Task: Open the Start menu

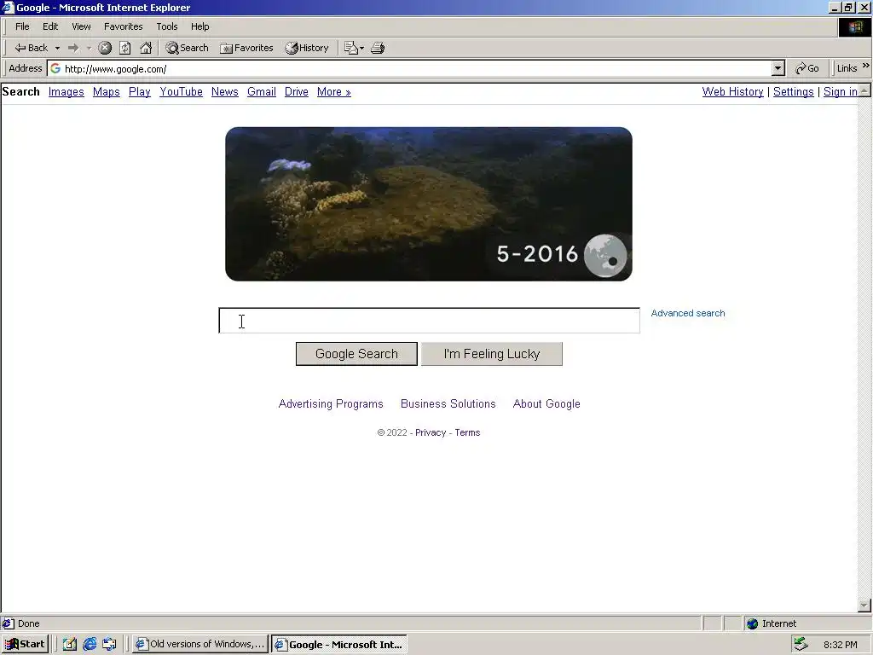Action: [x=25, y=644]
